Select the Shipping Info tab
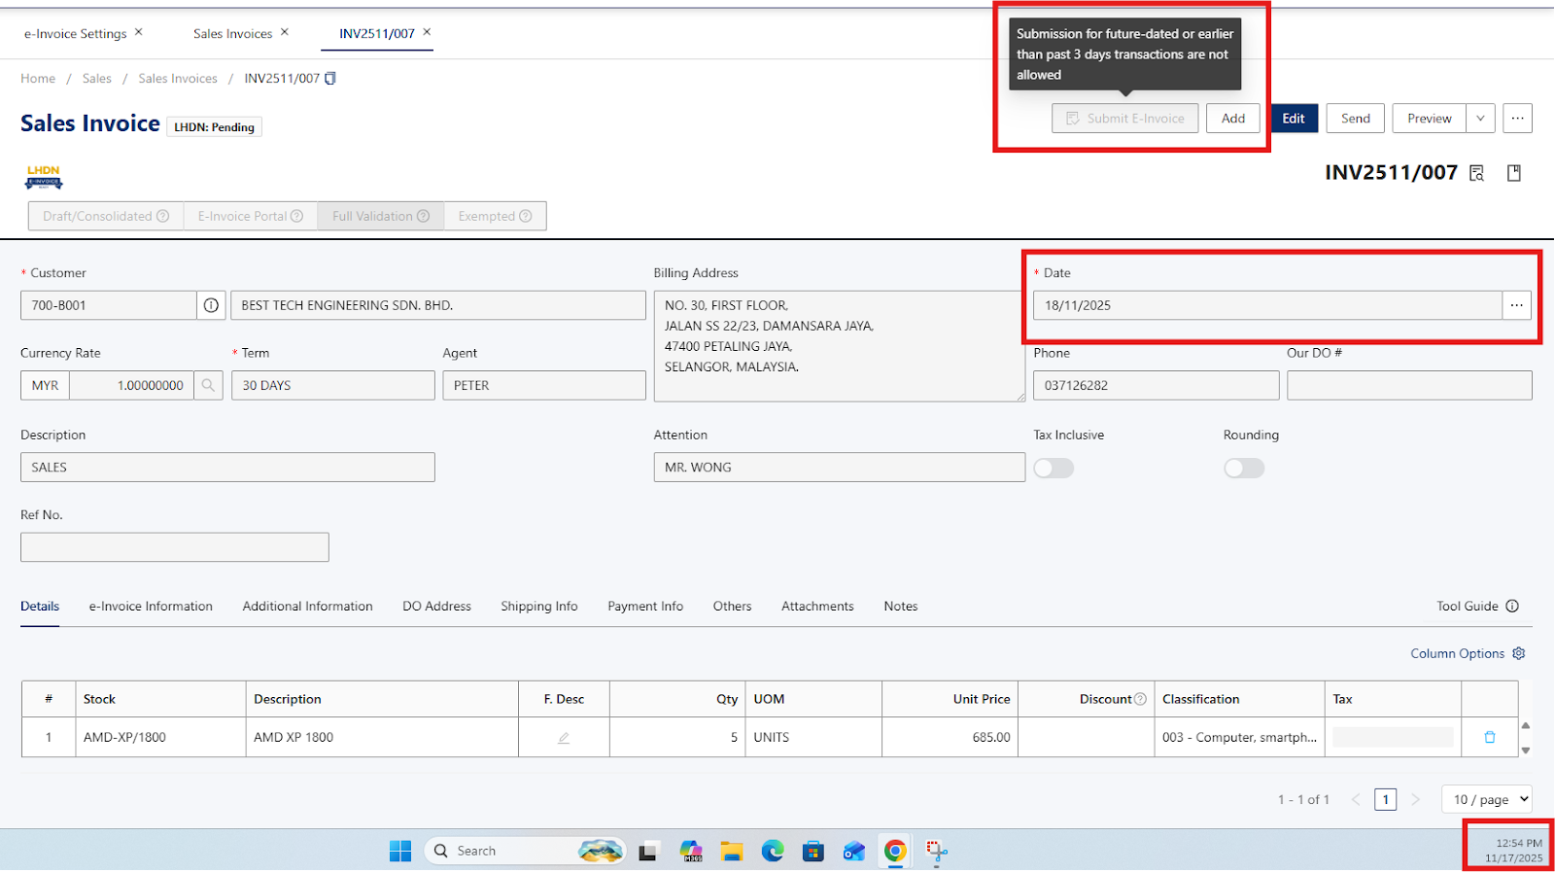Viewport: 1555px width, 872px height. point(539,607)
